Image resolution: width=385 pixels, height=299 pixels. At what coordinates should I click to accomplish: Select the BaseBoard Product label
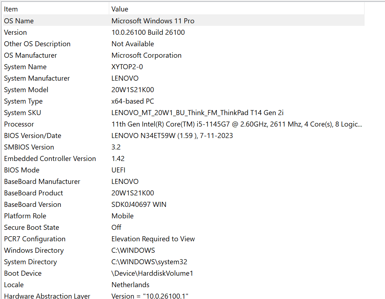tap(33, 193)
